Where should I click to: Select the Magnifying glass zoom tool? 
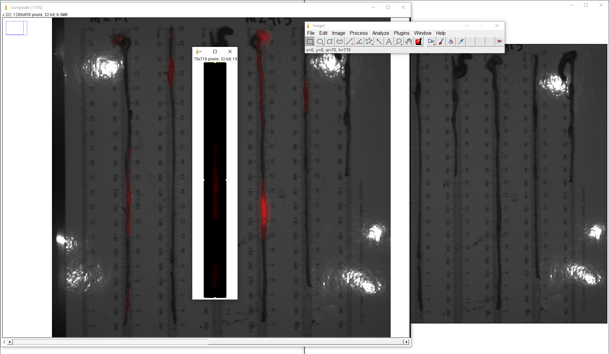[399, 42]
